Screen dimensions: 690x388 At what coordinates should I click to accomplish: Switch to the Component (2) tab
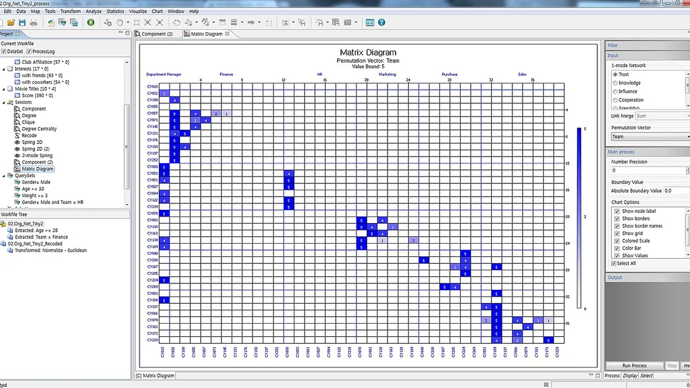(x=154, y=34)
